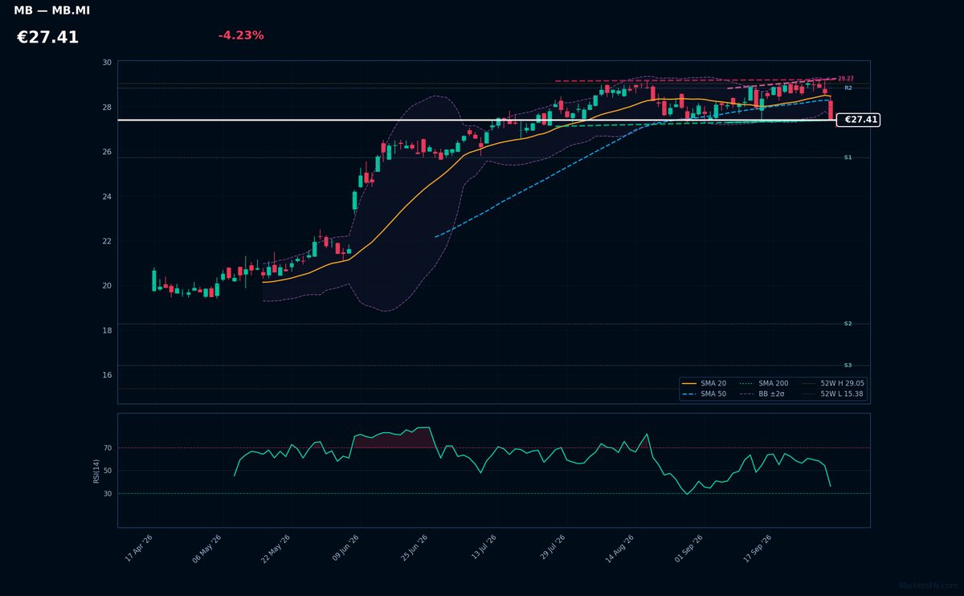Click the 17 Apr '26 date label
Screen dimensions: 964x596
click(x=139, y=549)
